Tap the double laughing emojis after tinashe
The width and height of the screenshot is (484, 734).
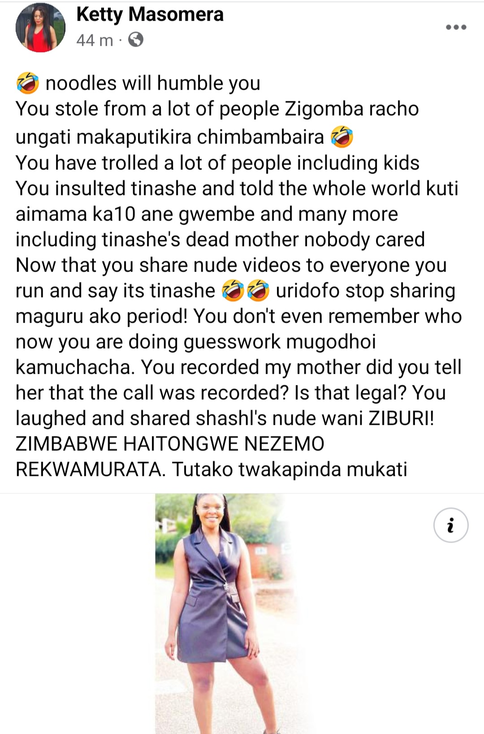click(246, 291)
